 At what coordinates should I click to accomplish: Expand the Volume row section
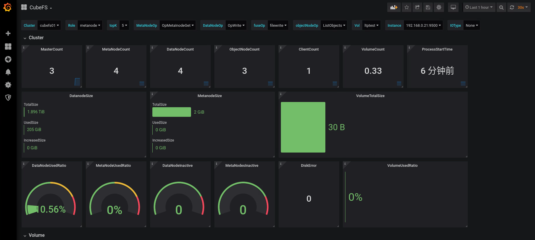click(34, 235)
